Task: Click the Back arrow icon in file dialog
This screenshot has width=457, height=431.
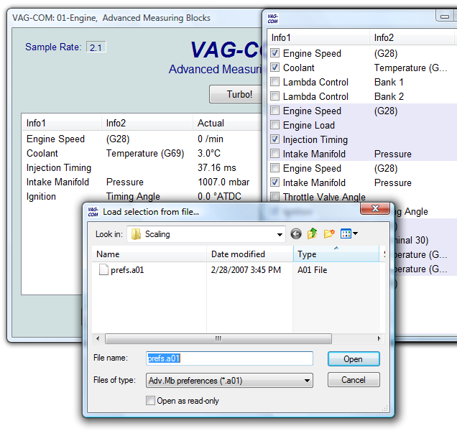Action: (296, 233)
